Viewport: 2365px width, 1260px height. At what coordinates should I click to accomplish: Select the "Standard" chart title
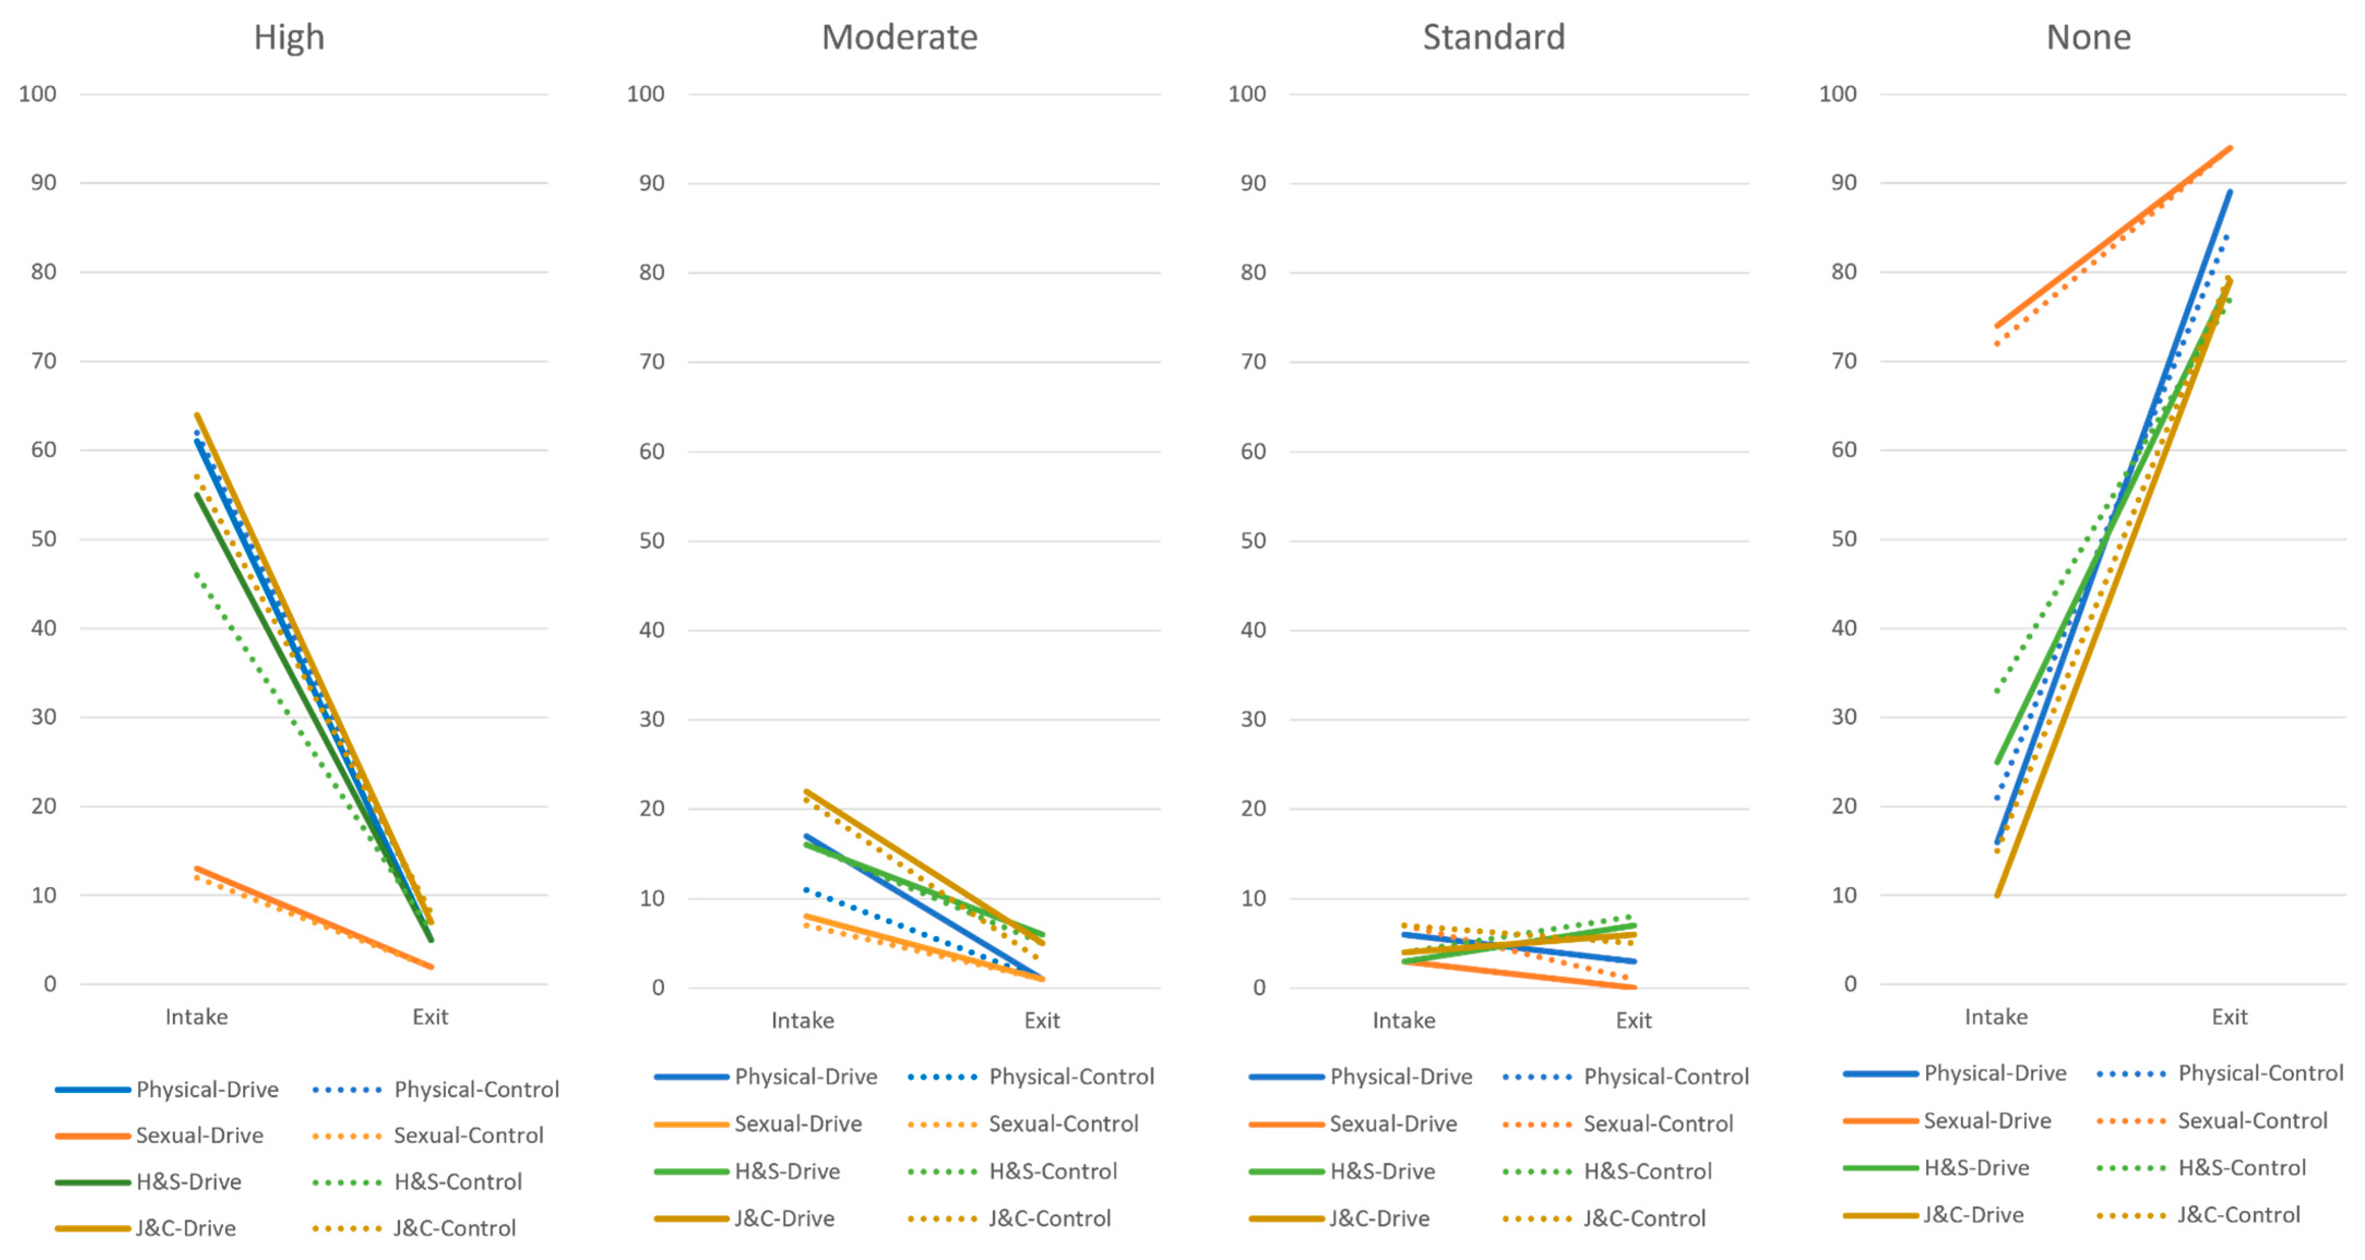1493,38
